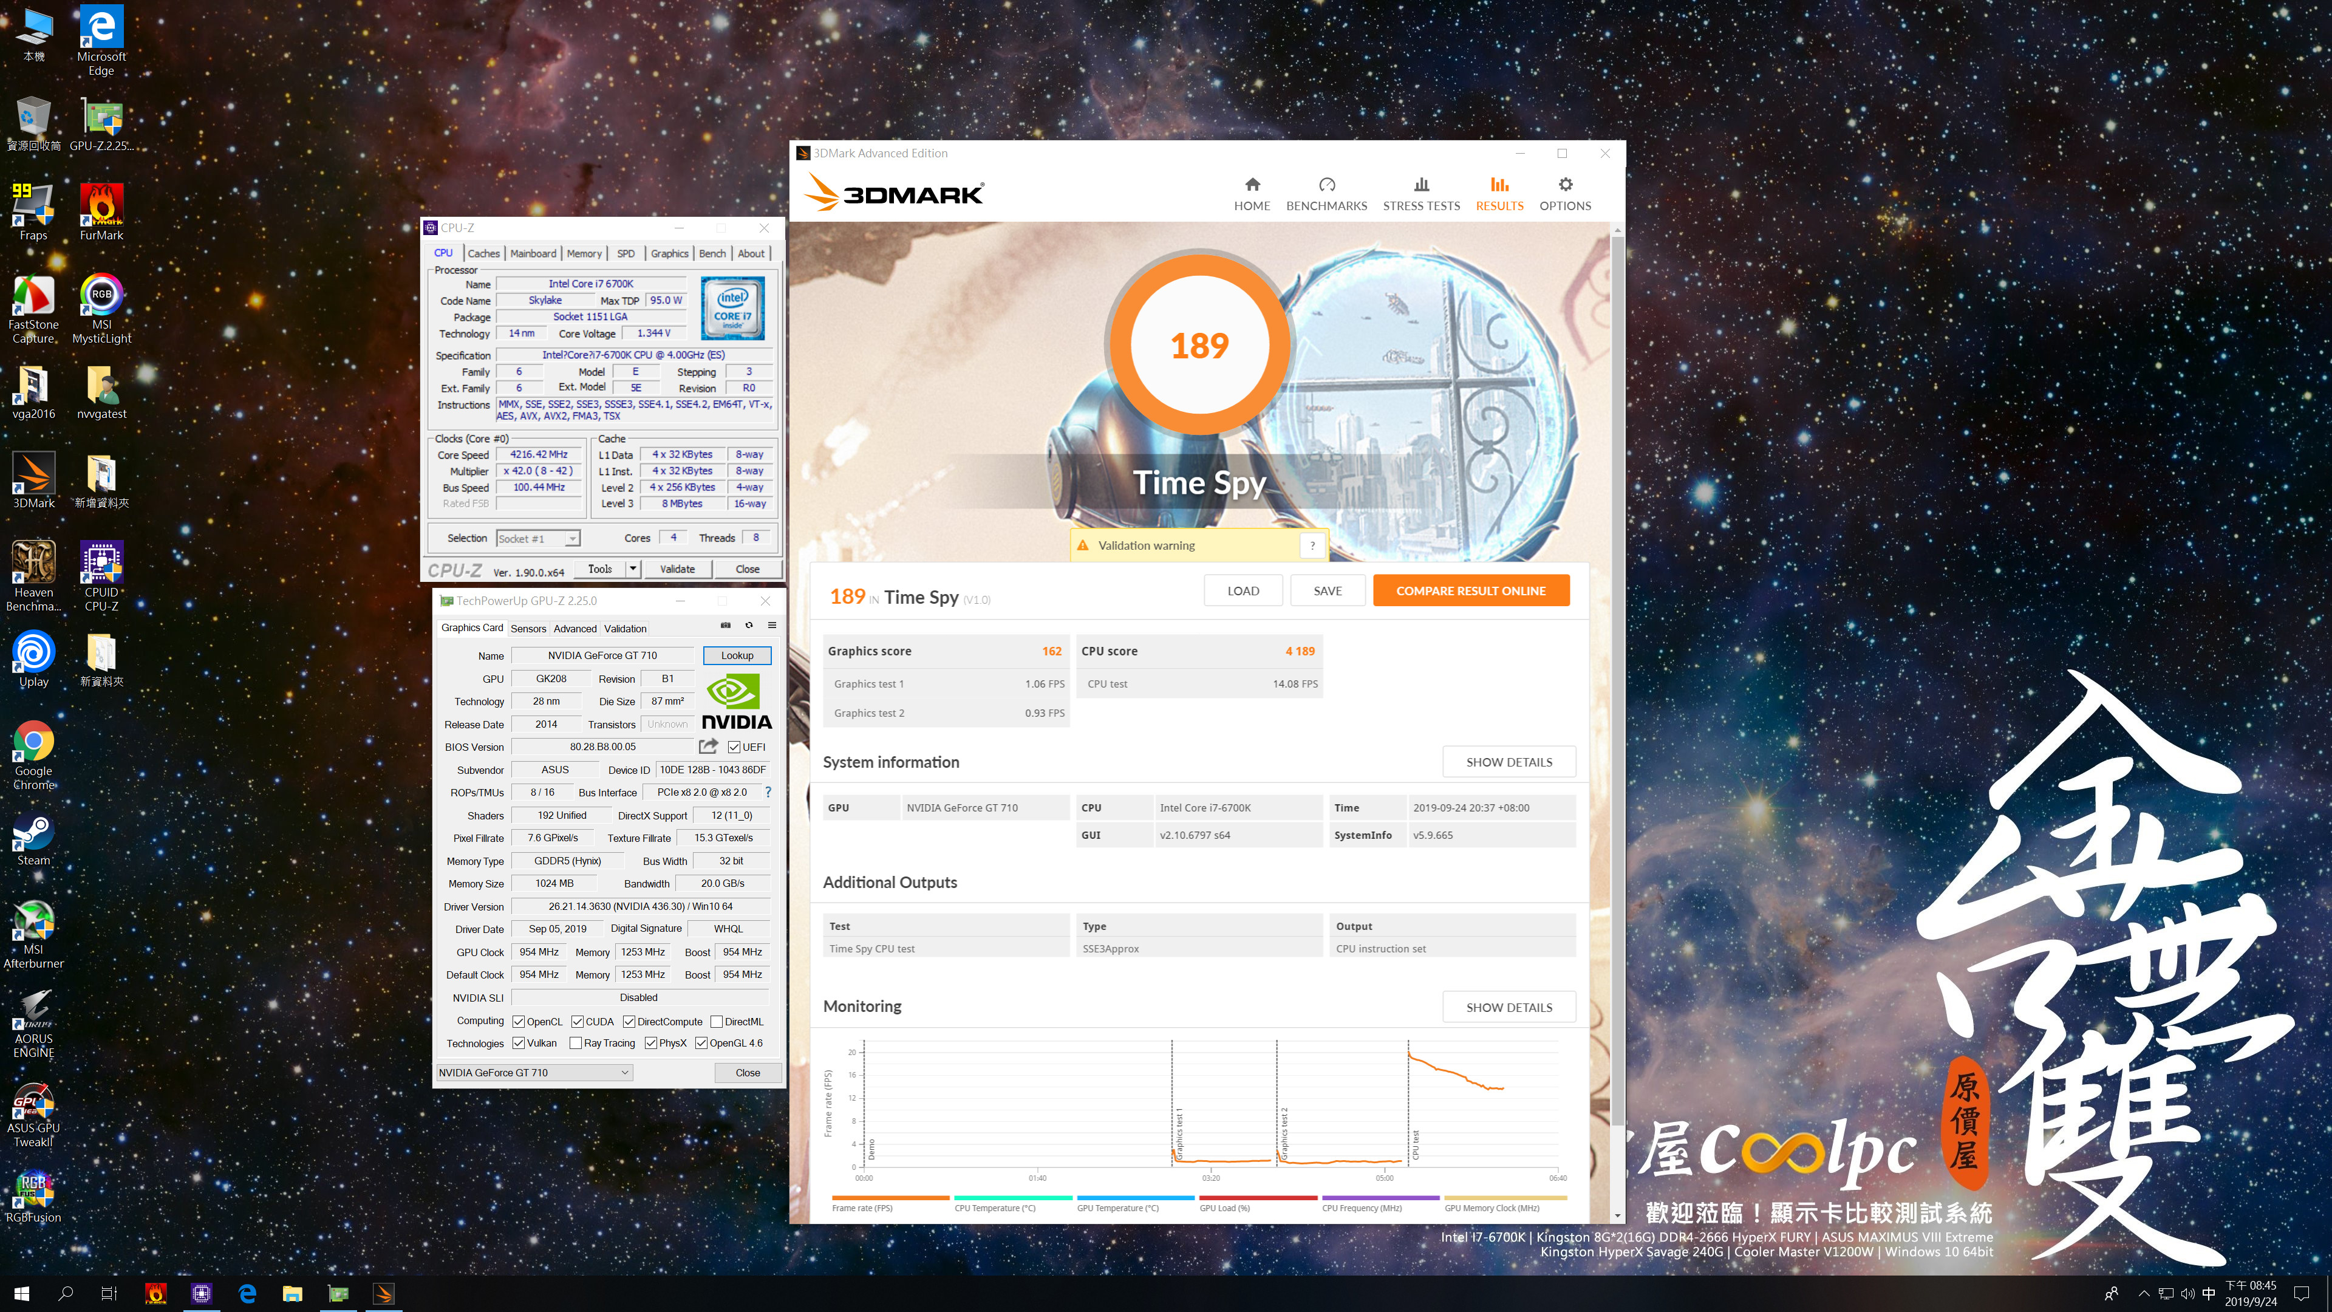Open MSI Afterburner desktop icon

(x=33, y=934)
